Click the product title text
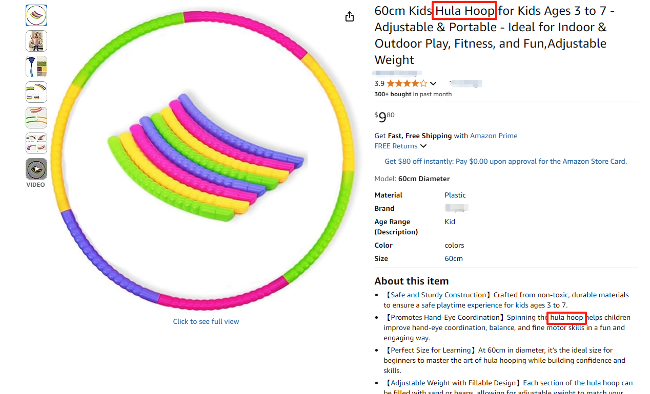Screen dimensions: 650x394 tap(495, 35)
